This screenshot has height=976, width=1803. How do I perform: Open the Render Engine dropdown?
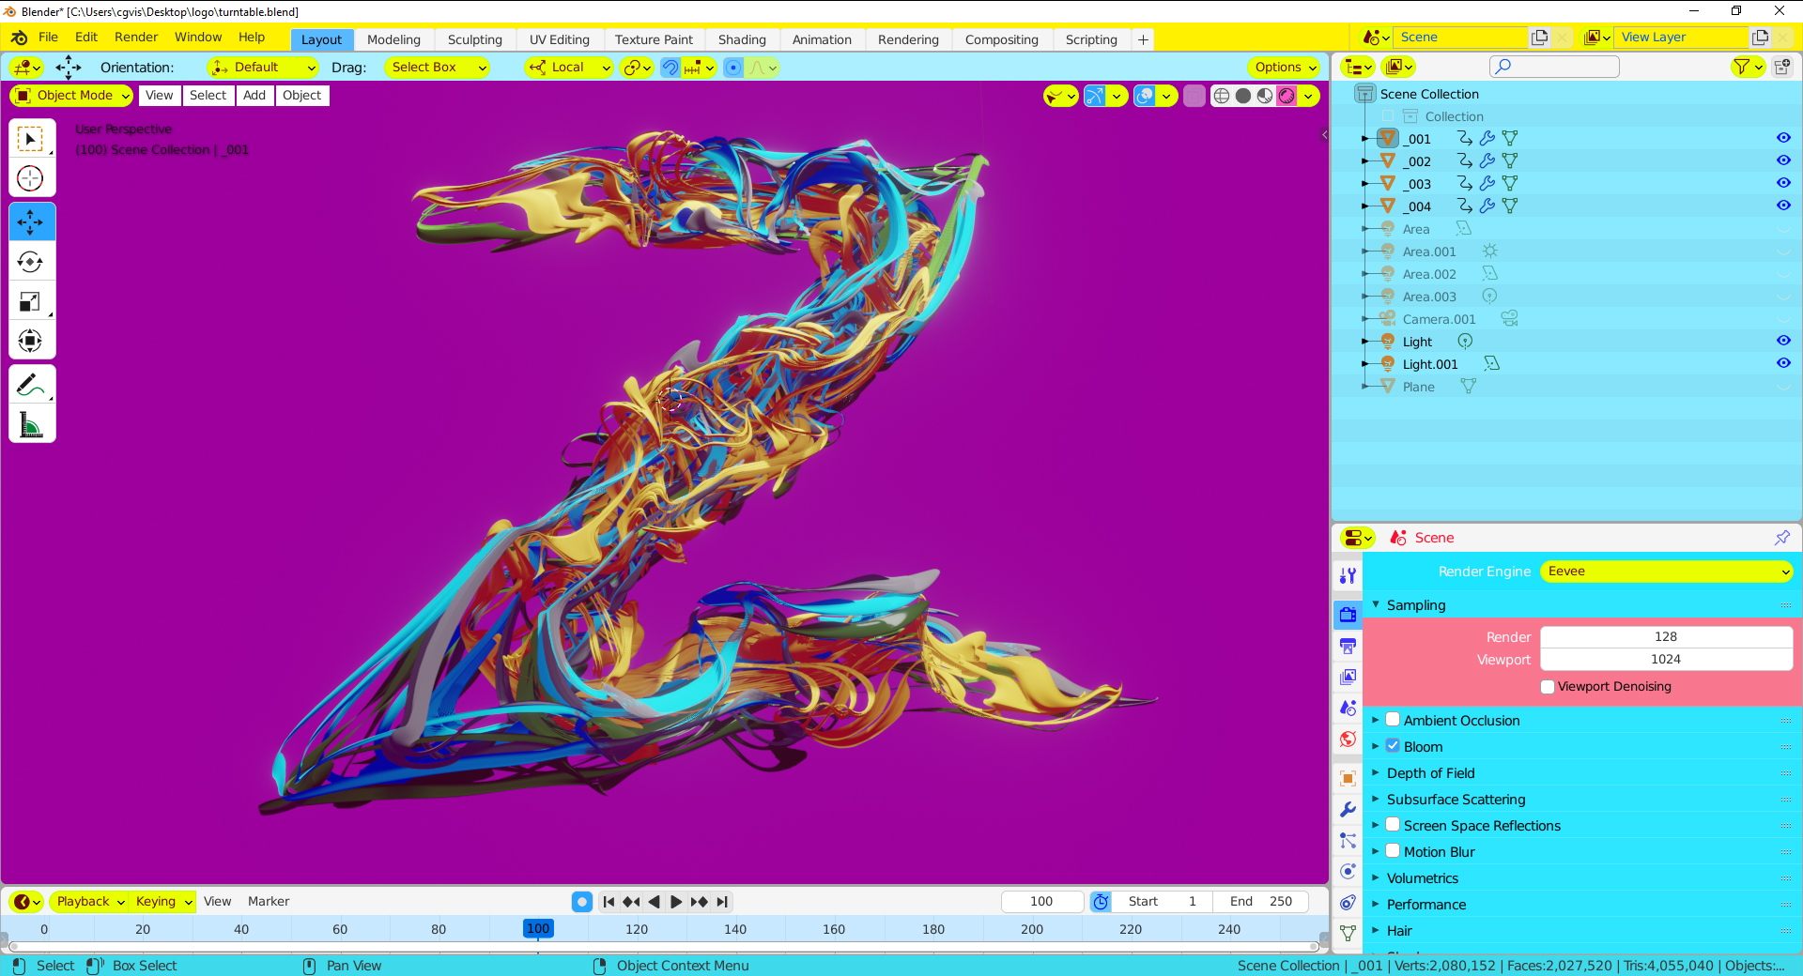tap(1667, 572)
